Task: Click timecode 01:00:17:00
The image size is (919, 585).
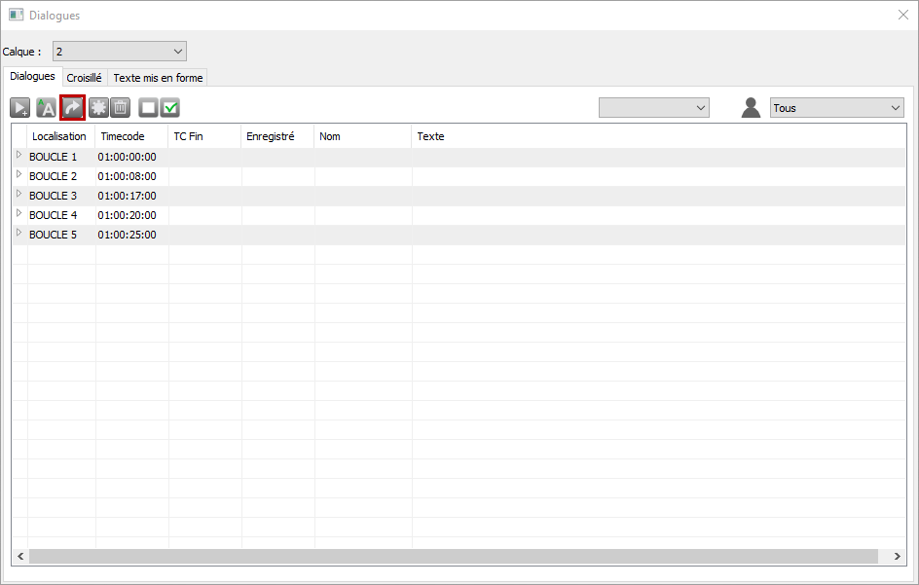Action: tap(127, 196)
